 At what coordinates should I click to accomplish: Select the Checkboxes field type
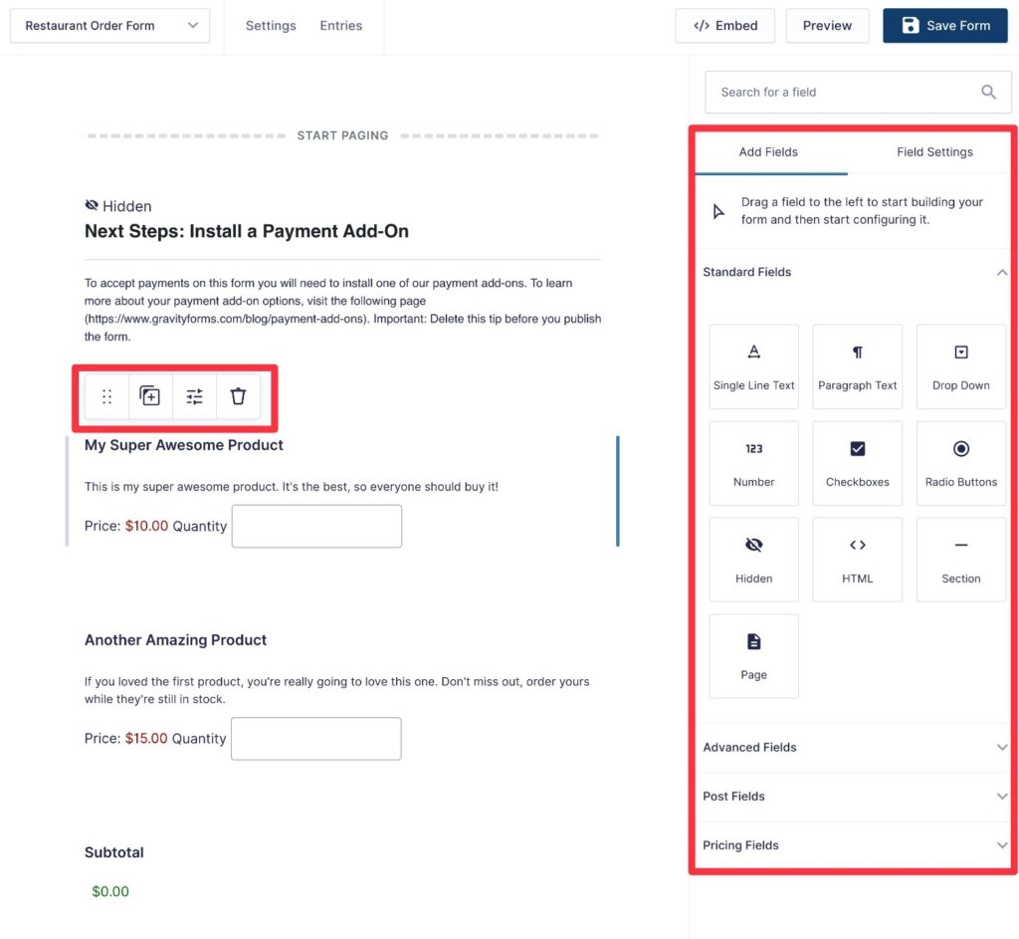tap(857, 463)
